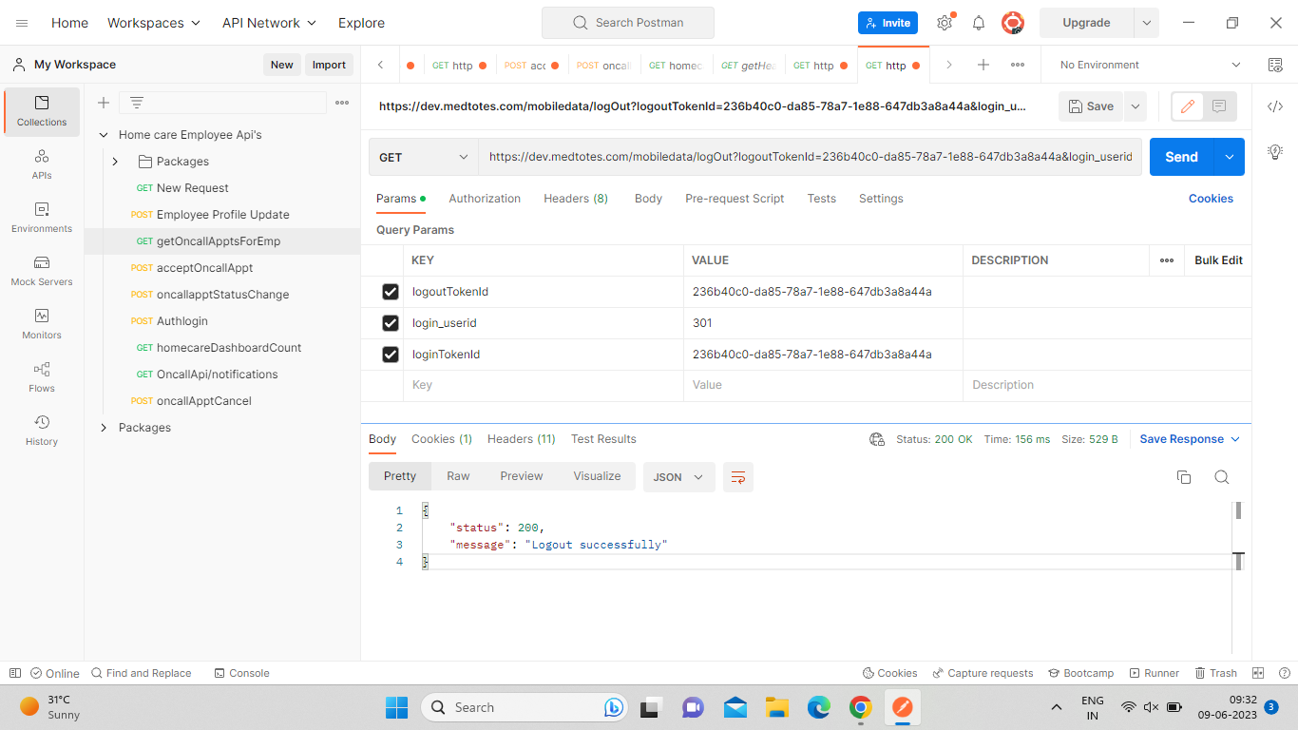1298x730 pixels.
Task: Switch to the Tests tab
Action: coord(822,199)
